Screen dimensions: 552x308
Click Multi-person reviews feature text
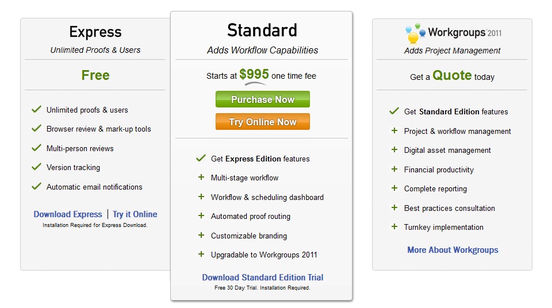coord(80,149)
